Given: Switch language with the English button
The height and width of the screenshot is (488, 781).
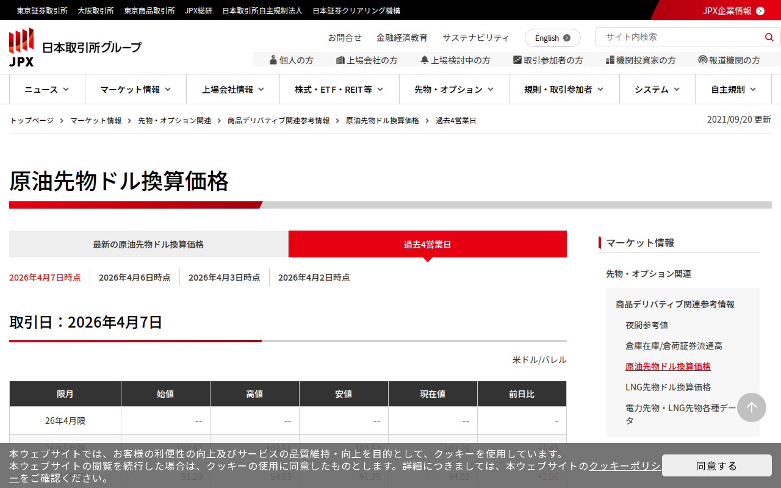Looking at the screenshot, I should point(553,38).
